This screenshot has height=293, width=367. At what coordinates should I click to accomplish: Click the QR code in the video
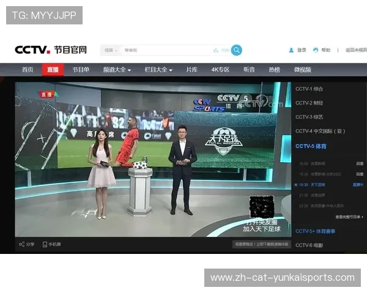262,208
